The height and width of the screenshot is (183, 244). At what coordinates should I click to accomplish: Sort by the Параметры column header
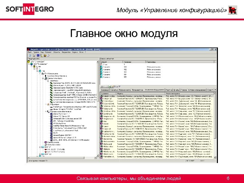click(180, 62)
